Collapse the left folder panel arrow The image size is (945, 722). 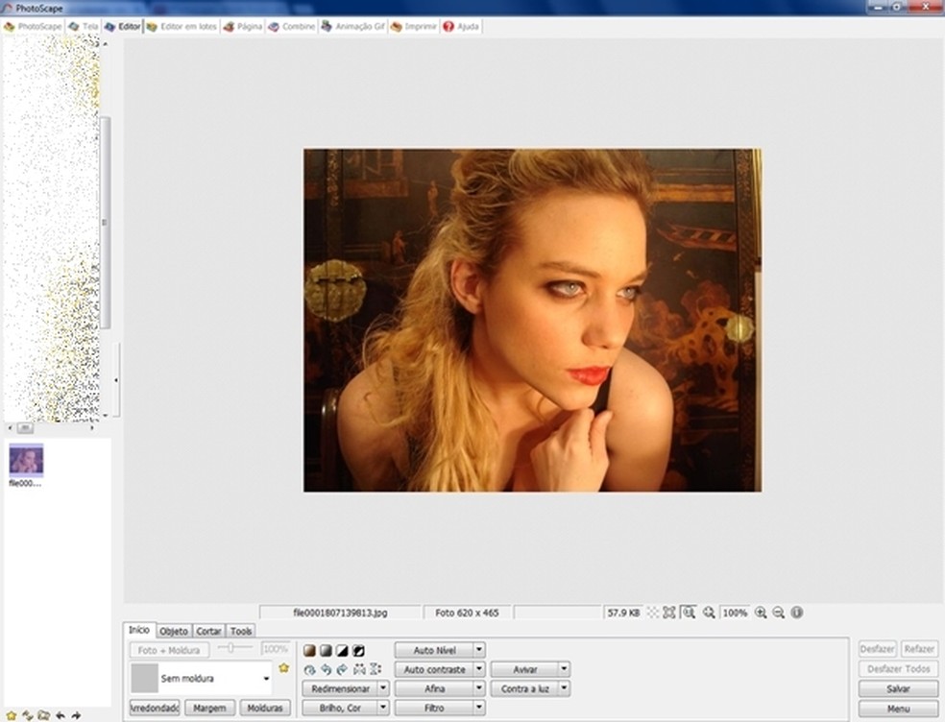(x=116, y=380)
